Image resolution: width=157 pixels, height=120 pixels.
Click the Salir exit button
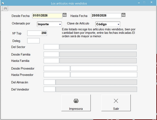point(116,103)
